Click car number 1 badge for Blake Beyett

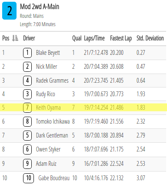[27, 53]
